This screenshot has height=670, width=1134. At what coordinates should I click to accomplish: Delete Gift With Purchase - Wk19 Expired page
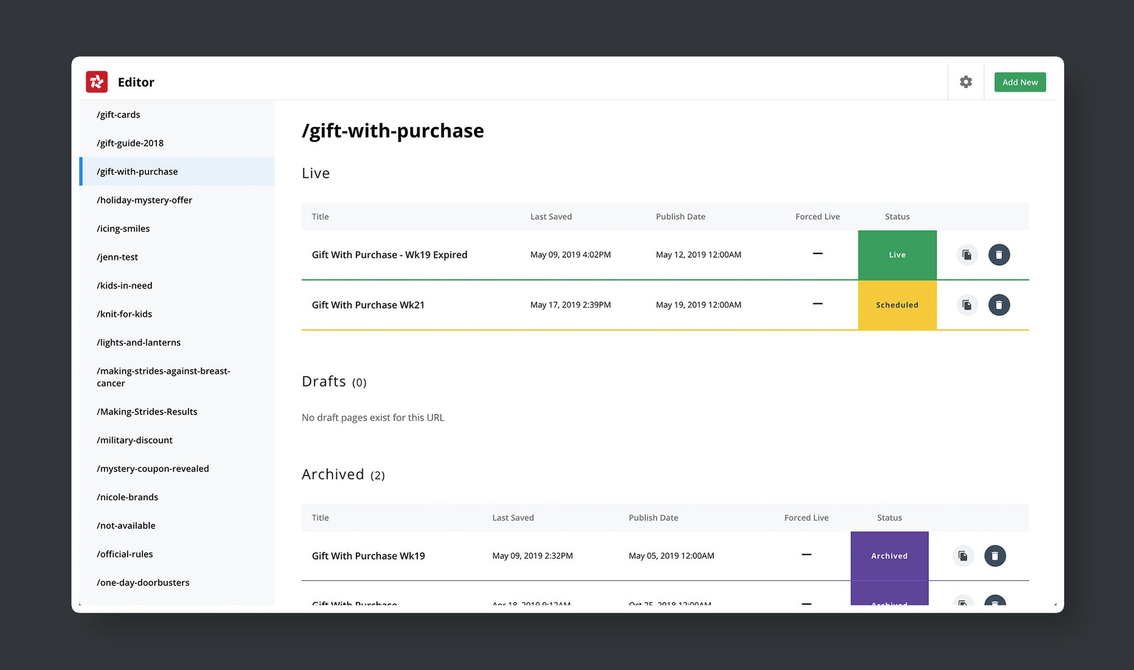point(998,255)
